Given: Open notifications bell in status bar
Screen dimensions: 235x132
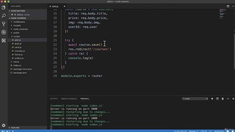Looking at the screenshot, I should click(x=232, y=131).
